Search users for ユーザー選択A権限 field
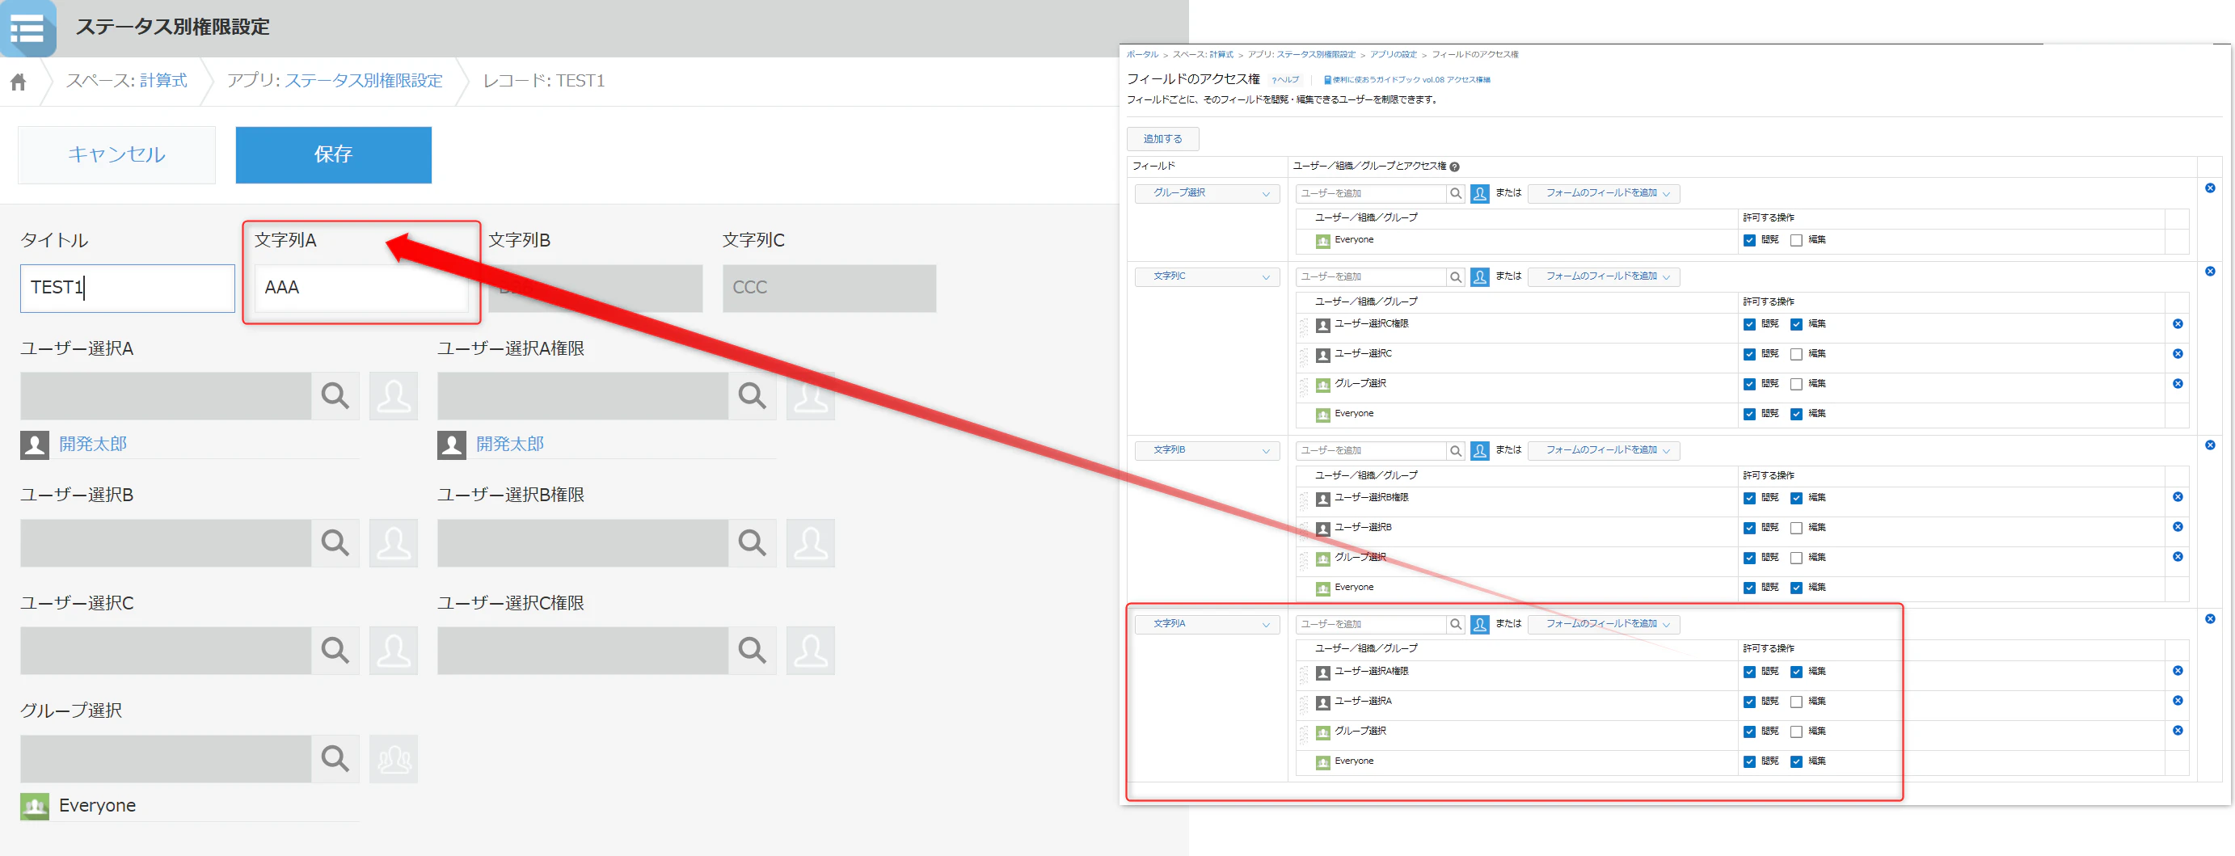The width and height of the screenshot is (2235, 856). click(753, 396)
